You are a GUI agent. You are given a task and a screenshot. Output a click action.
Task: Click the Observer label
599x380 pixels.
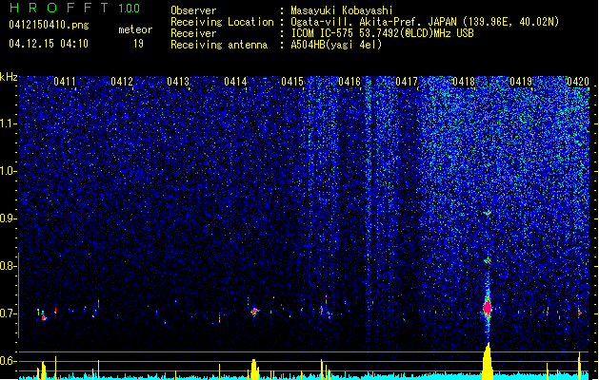(193, 10)
